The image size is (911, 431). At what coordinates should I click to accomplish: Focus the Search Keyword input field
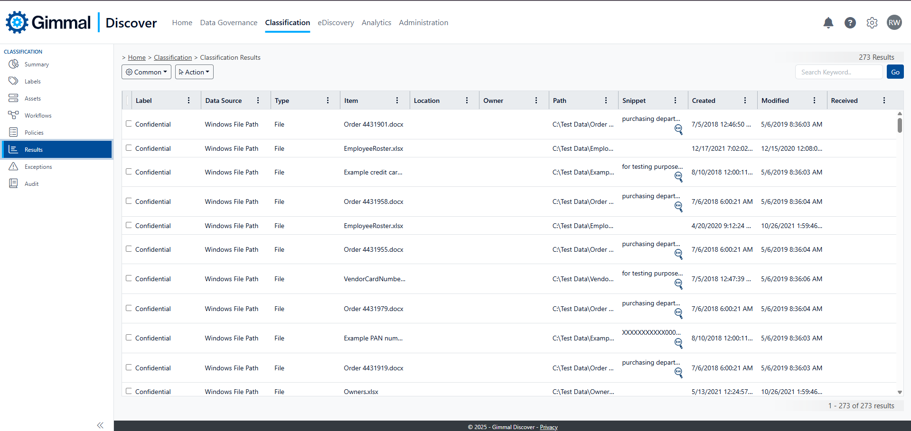coord(838,72)
